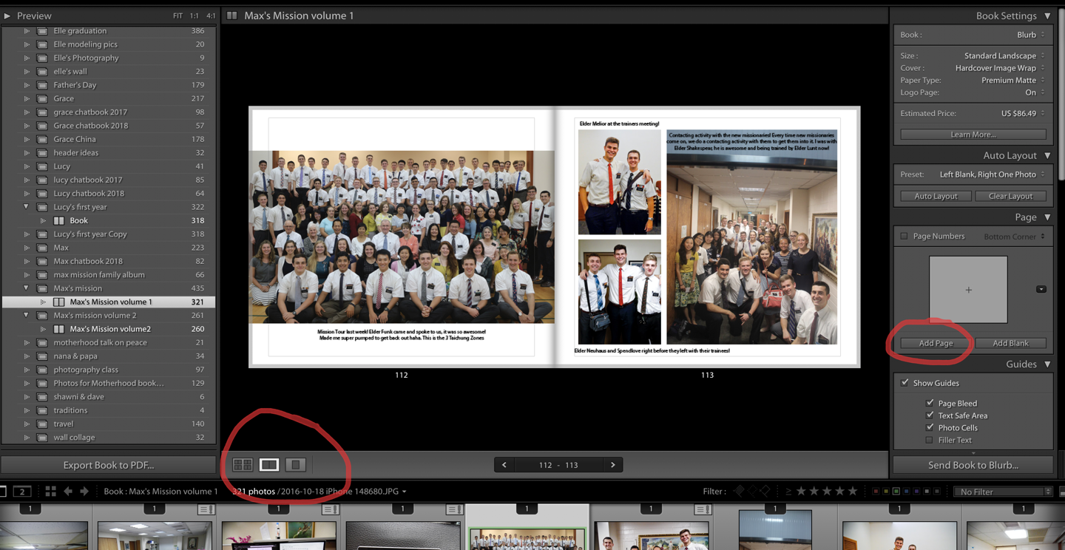Select nana & papa collection
Screen dimensions: 1065x550
tap(109, 356)
